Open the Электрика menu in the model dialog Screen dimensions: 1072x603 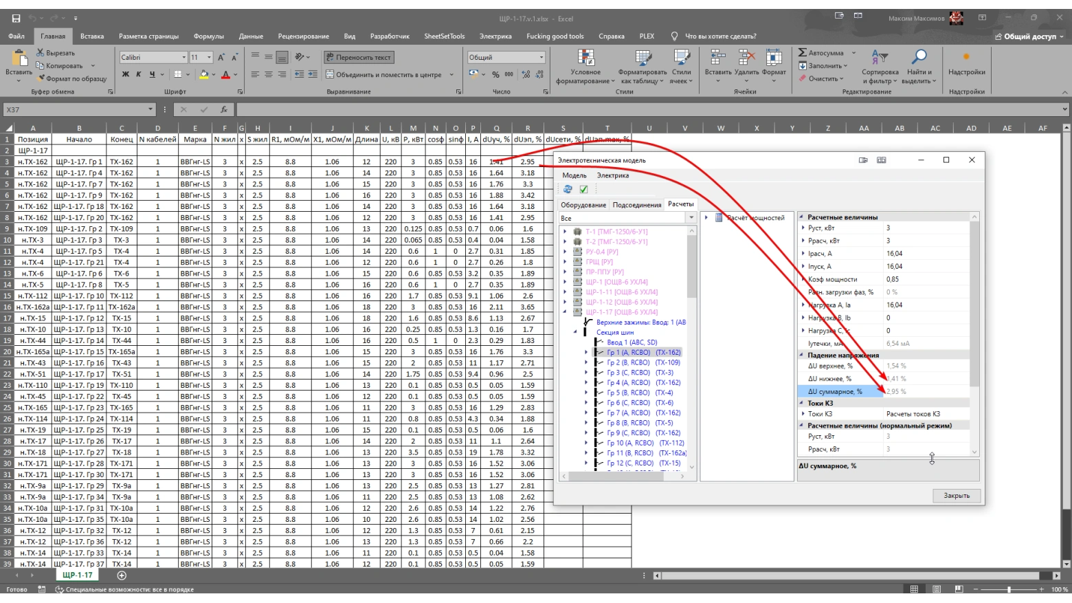pyautogui.click(x=613, y=175)
